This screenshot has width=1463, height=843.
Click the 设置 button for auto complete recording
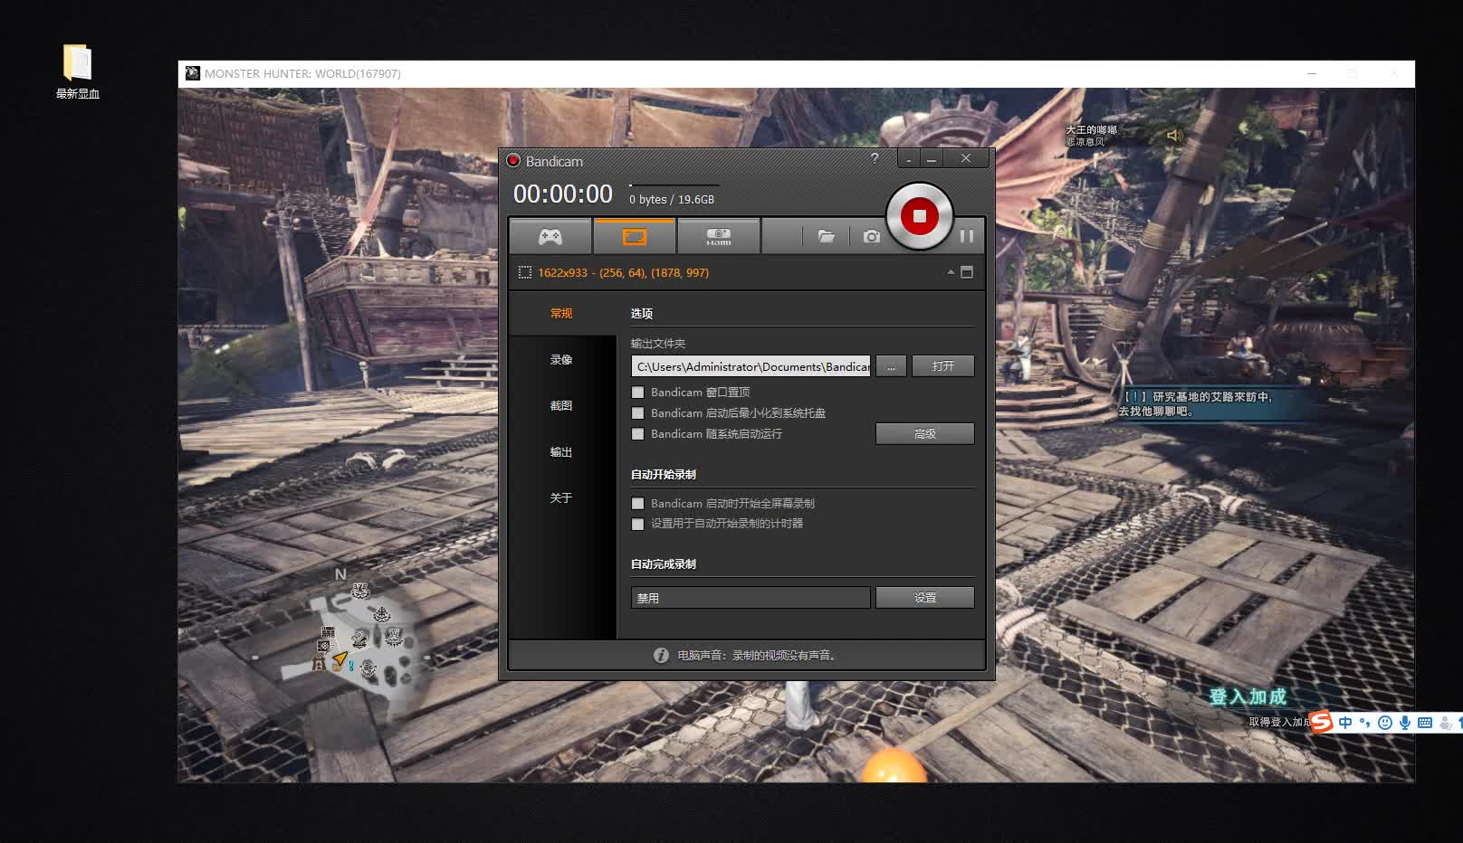[925, 598]
